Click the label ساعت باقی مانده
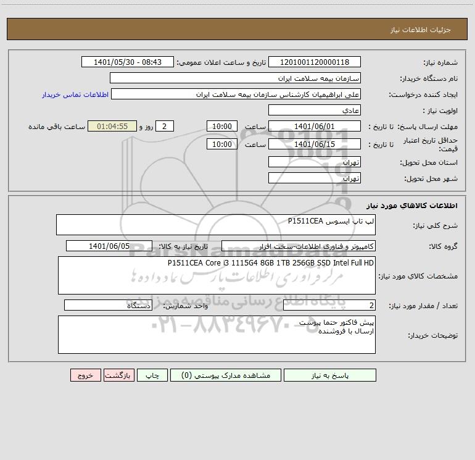This screenshot has width=475, height=460. [57, 127]
